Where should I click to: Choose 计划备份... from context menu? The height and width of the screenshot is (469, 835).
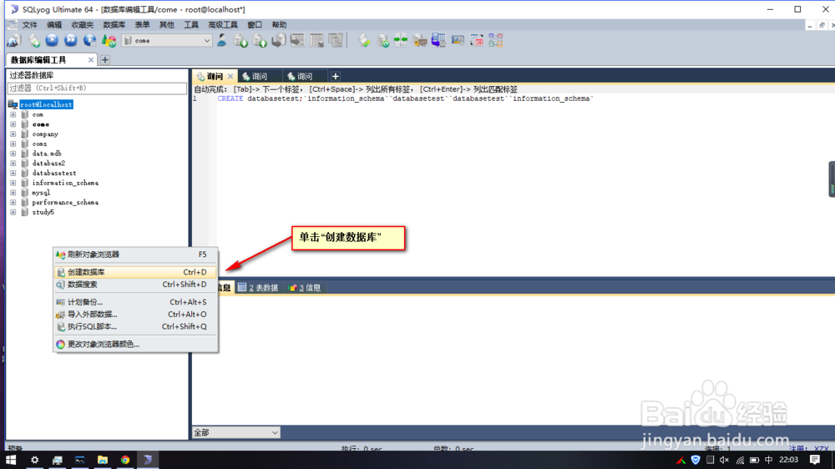coord(135,302)
